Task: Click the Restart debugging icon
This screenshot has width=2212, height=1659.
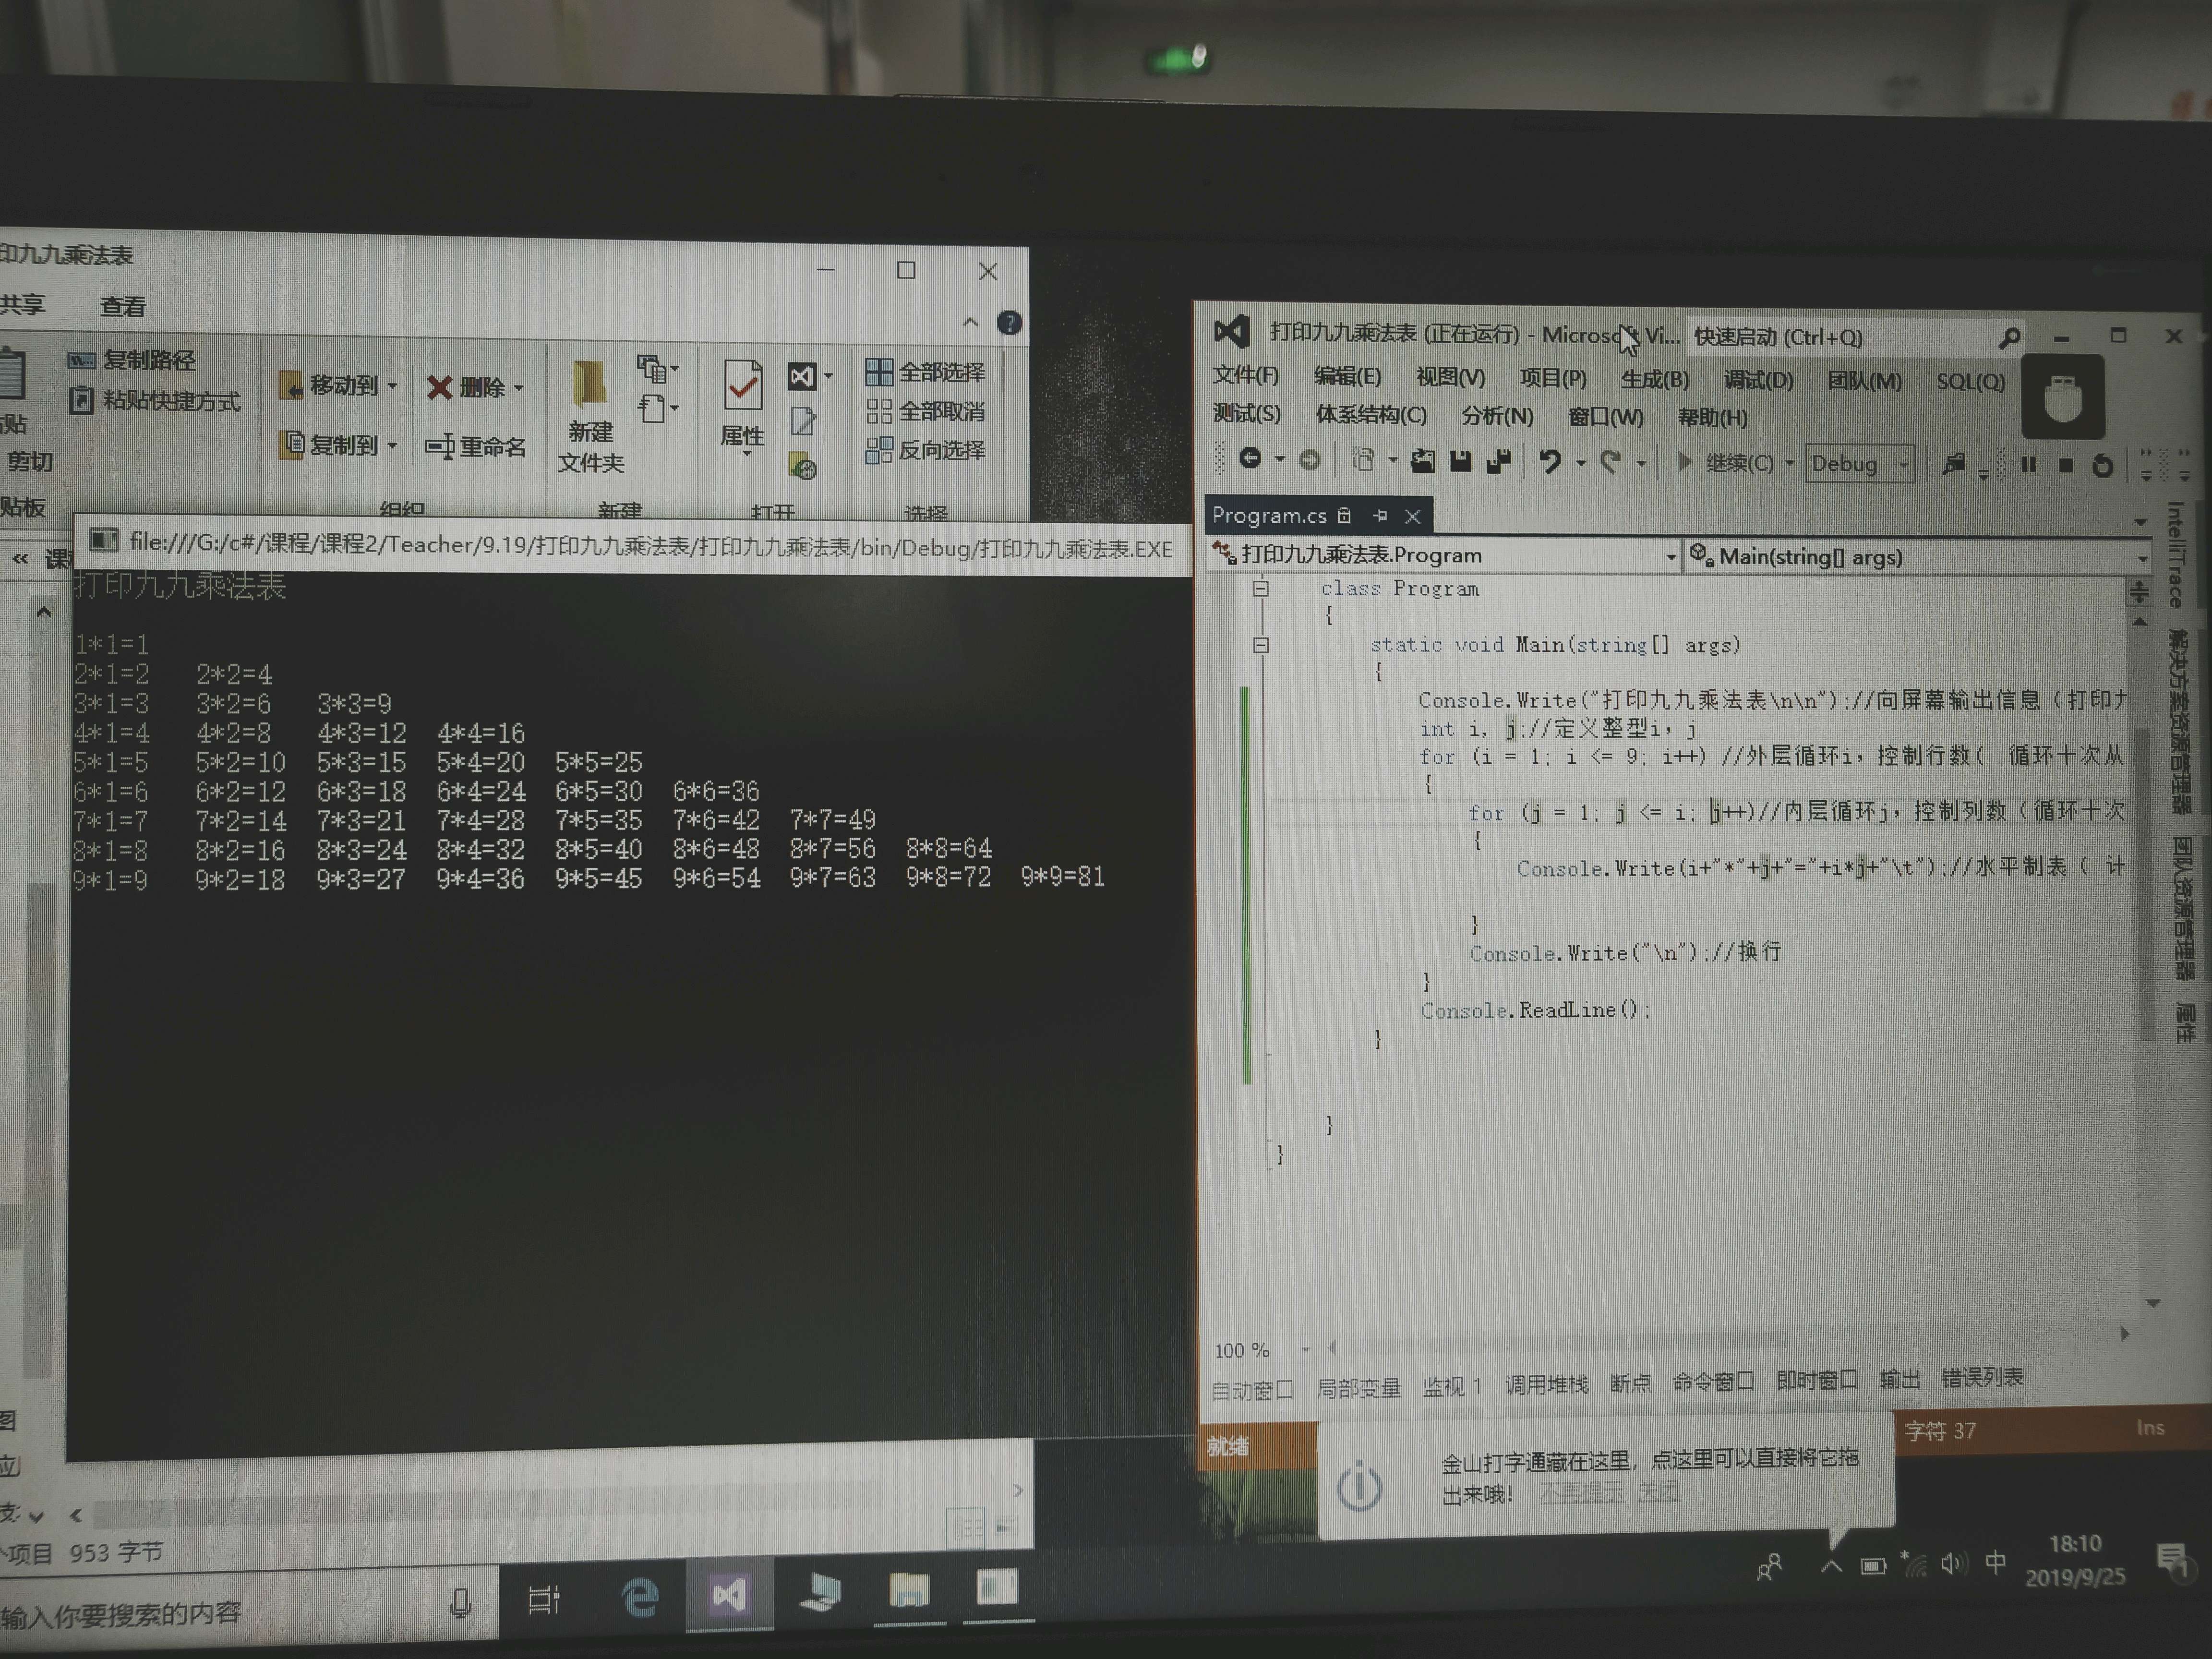Action: pyautogui.click(x=2102, y=466)
